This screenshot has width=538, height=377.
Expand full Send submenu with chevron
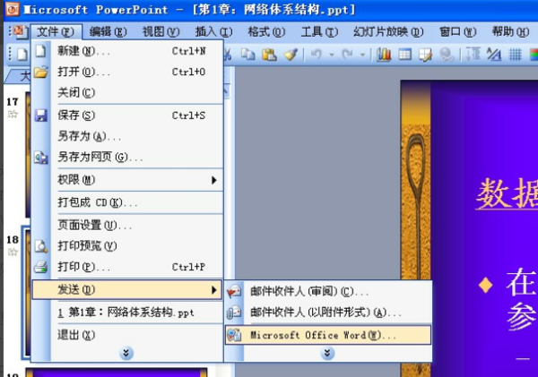[327, 353]
